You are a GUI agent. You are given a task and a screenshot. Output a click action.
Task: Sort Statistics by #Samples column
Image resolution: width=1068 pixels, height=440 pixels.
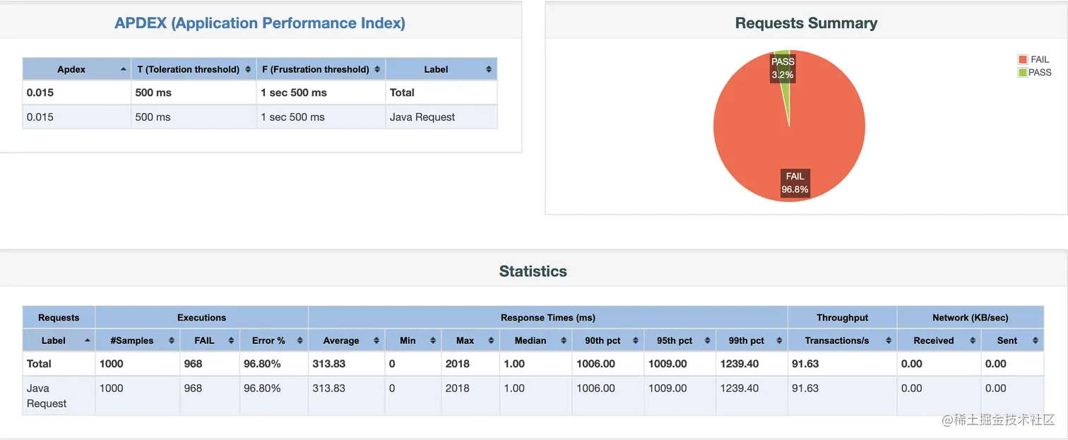[137, 340]
